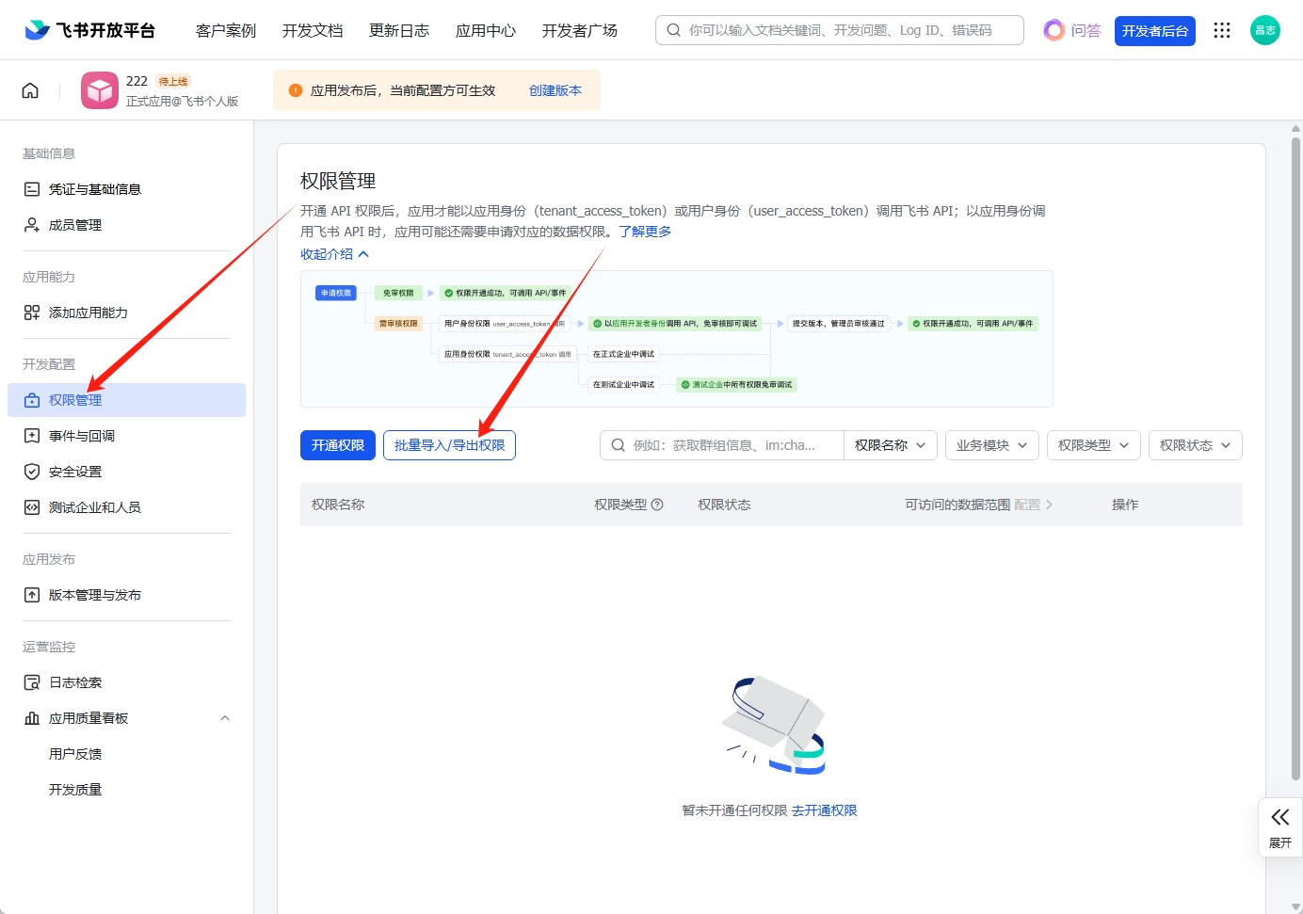
Task: Select 事件与回调 in the sidebar
Action: tap(82, 436)
